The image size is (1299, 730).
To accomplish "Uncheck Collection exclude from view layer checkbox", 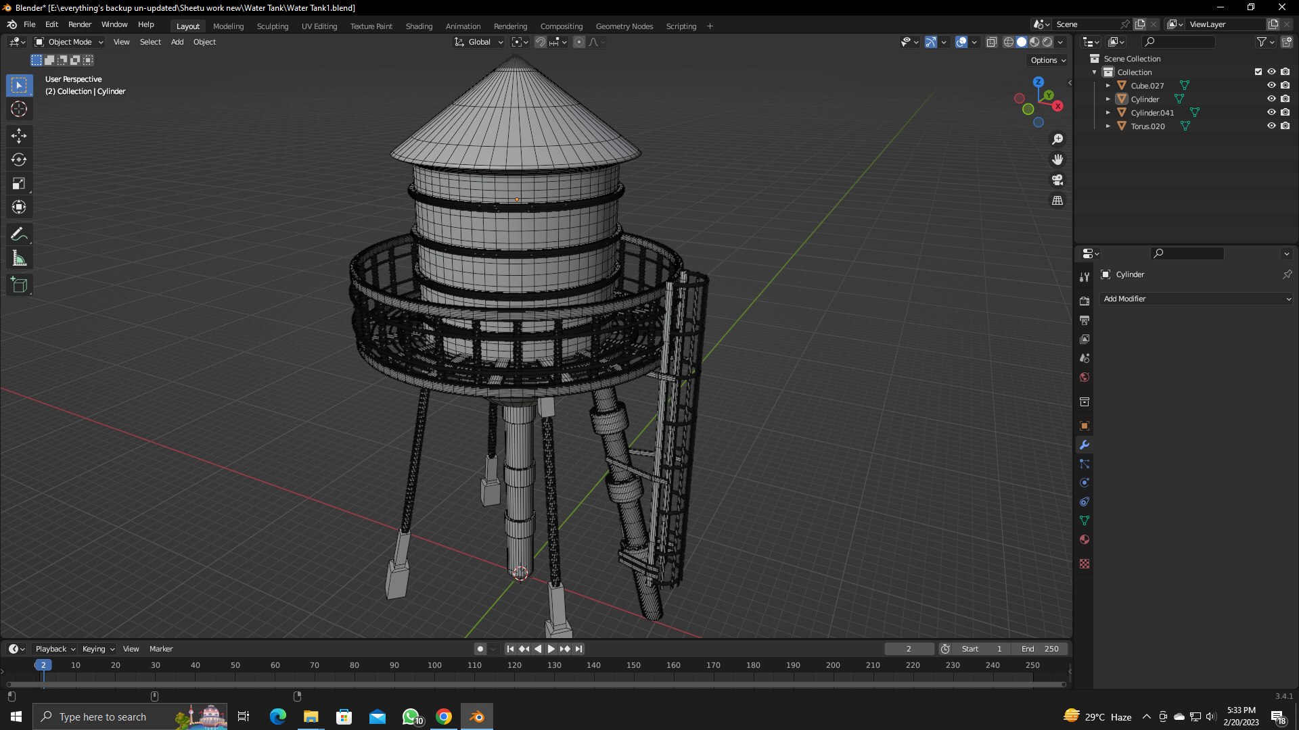I will pyautogui.click(x=1258, y=72).
